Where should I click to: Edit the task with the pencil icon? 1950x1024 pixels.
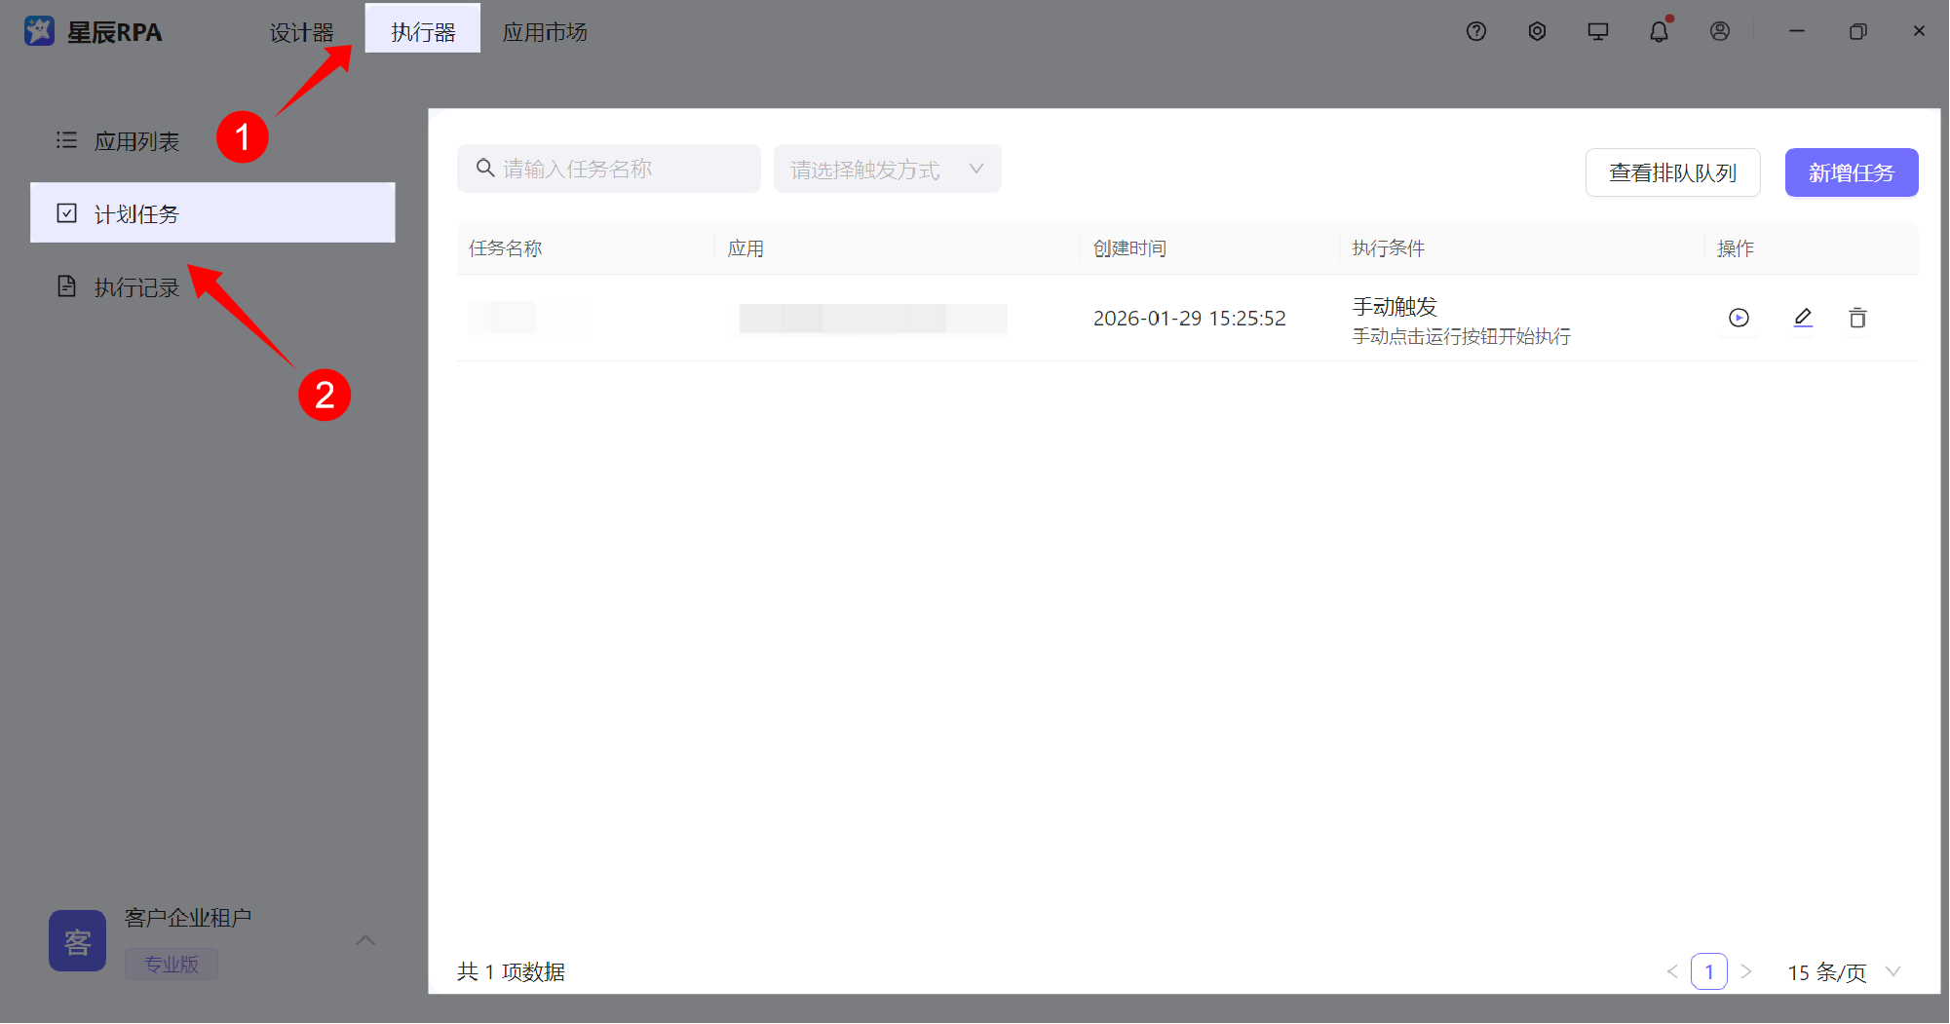click(x=1803, y=318)
